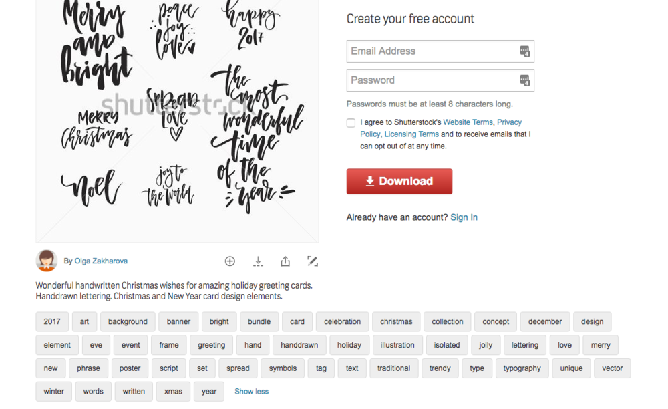Click into the Email Address field
Screen dimensions: 668x409
click(440, 51)
